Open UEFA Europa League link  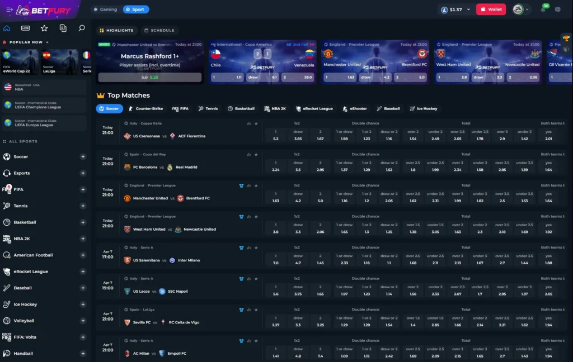(x=44, y=123)
